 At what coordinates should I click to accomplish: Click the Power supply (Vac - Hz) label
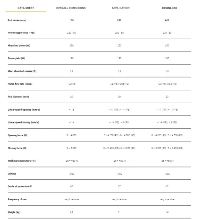[21, 33]
